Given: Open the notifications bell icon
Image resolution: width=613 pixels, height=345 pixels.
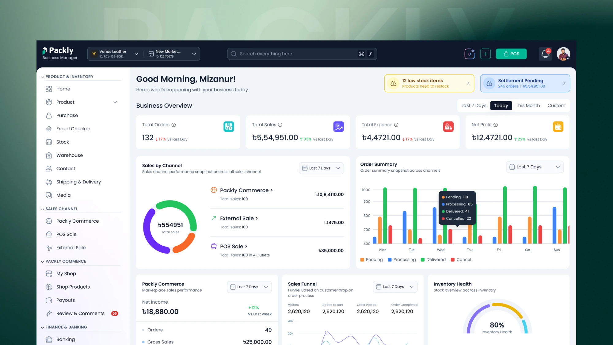Looking at the screenshot, I should [545, 54].
